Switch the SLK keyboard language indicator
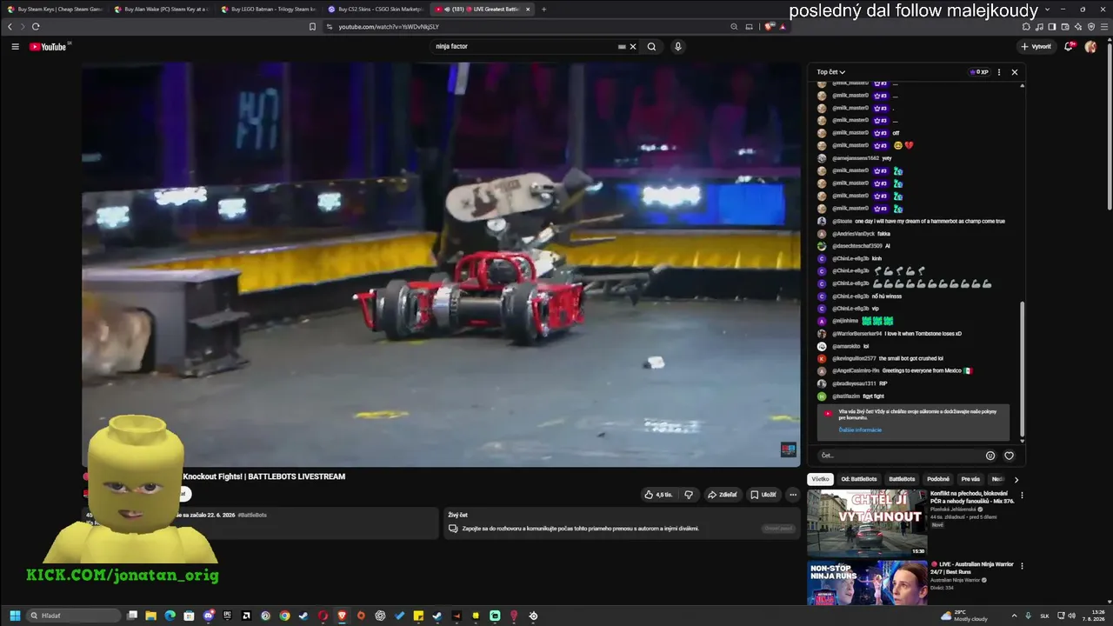 pyautogui.click(x=1045, y=616)
